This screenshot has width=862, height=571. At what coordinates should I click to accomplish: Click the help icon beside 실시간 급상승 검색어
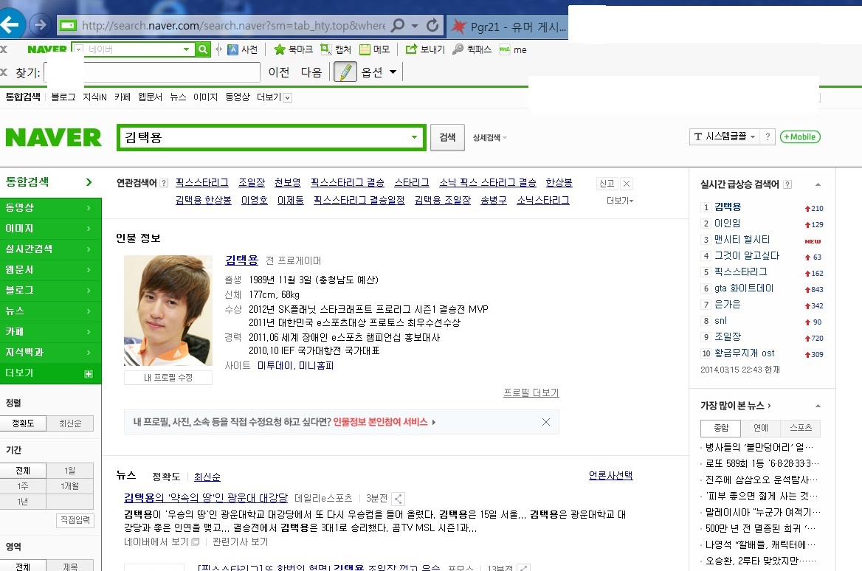(x=787, y=184)
